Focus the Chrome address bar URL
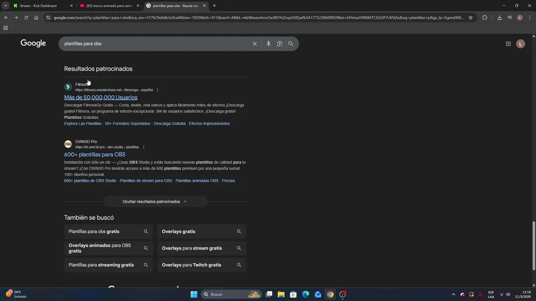The height and width of the screenshot is (301, 536). (x=258, y=18)
